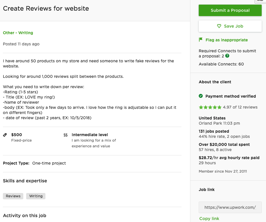The height and width of the screenshot is (222, 266).
Task: Click the Skills and expertise heading
Action: click(x=25, y=181)
